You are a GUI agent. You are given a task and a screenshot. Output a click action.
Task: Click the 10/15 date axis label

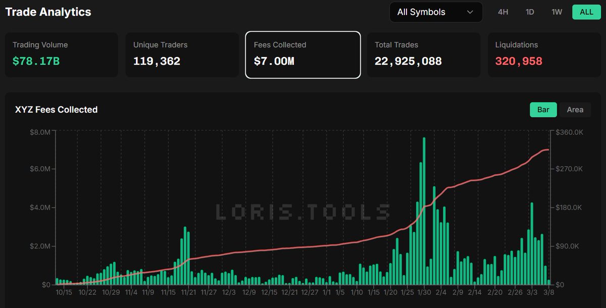point(64,292)
